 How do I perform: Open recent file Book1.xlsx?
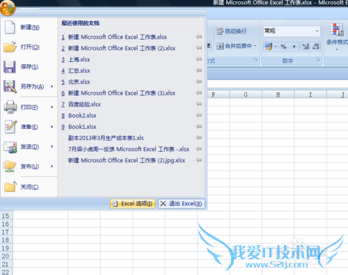point(82,127)
